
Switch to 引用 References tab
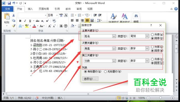57,9
